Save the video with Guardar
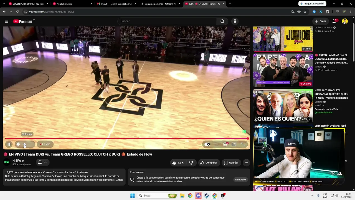The width and height of the screenshot is (355, 200). click(231, 163)
